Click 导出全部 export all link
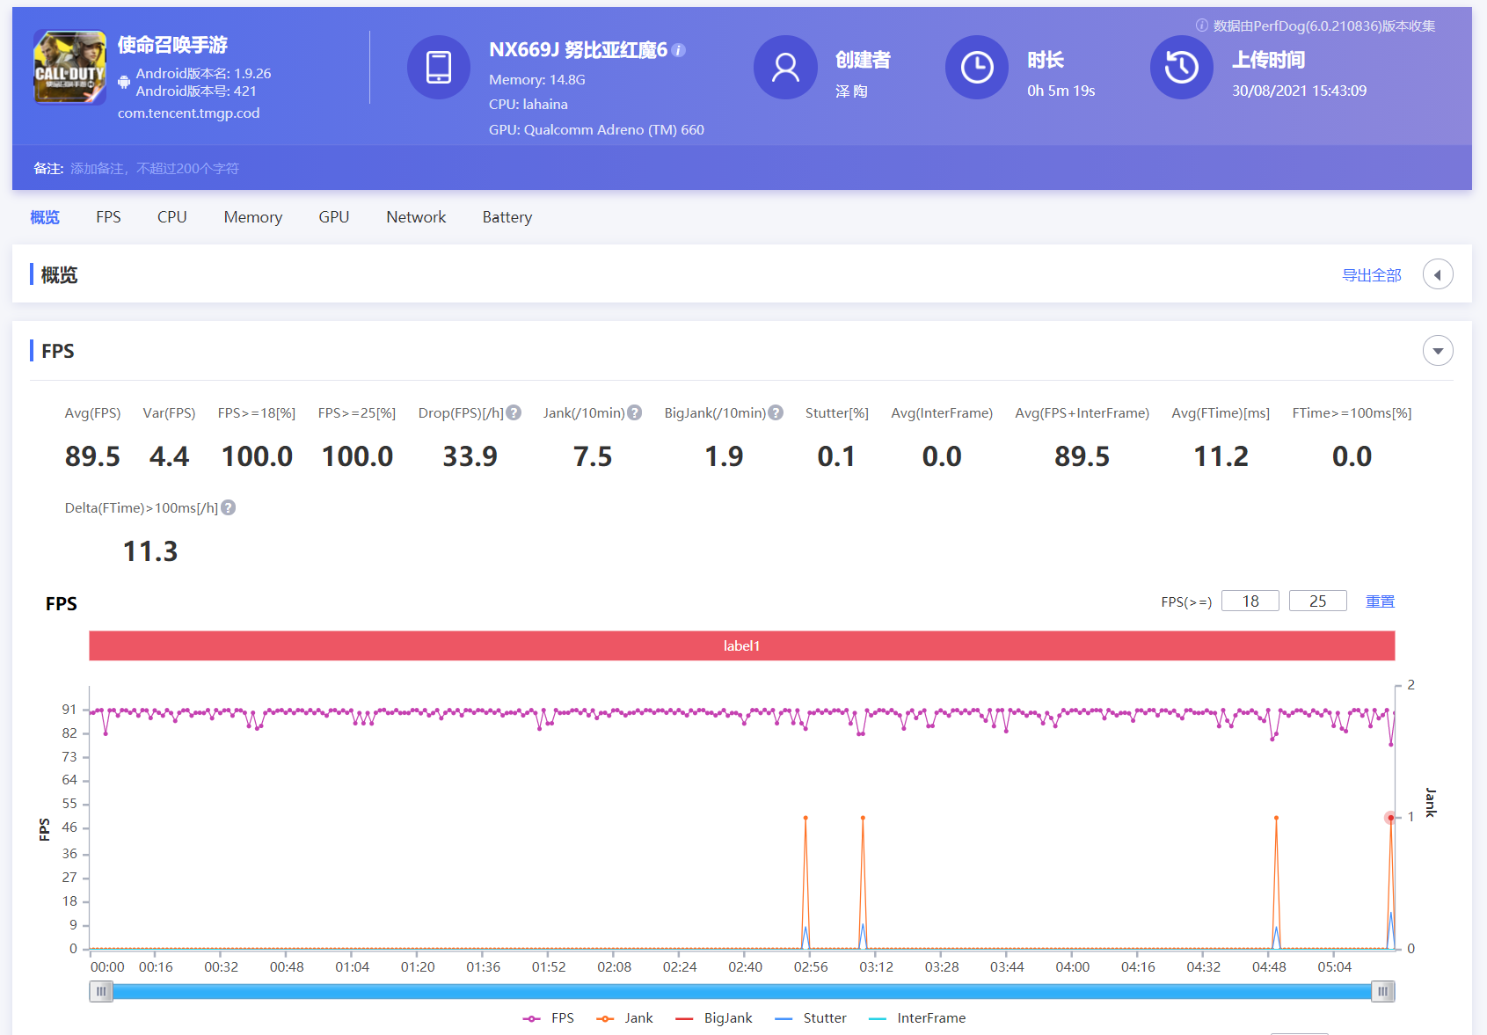1487x1035 pixels. (x=1372, y=275)
